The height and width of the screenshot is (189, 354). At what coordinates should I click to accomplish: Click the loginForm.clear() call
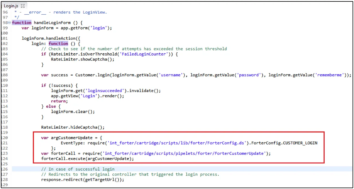coord(73,112)
